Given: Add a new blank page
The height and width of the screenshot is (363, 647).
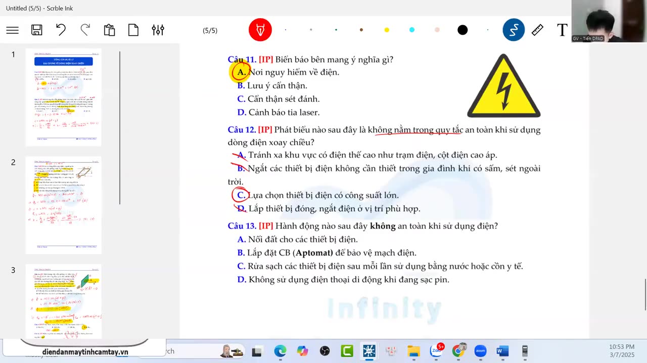Looking at the screenshot, I should point(133,30).
